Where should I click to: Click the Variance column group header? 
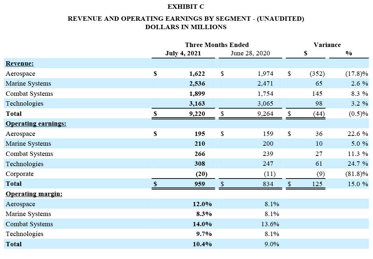click(x=327, y=45)
